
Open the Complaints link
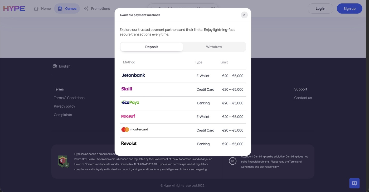[x=63, y=115]
